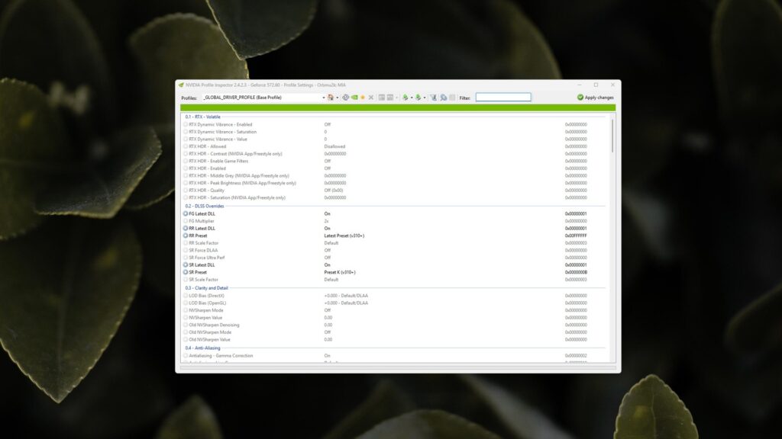This screenshot has height=439, width=782.
Task: Click the gear icon beside RTX HDR - Quality
Action: (x=186, y=190)
